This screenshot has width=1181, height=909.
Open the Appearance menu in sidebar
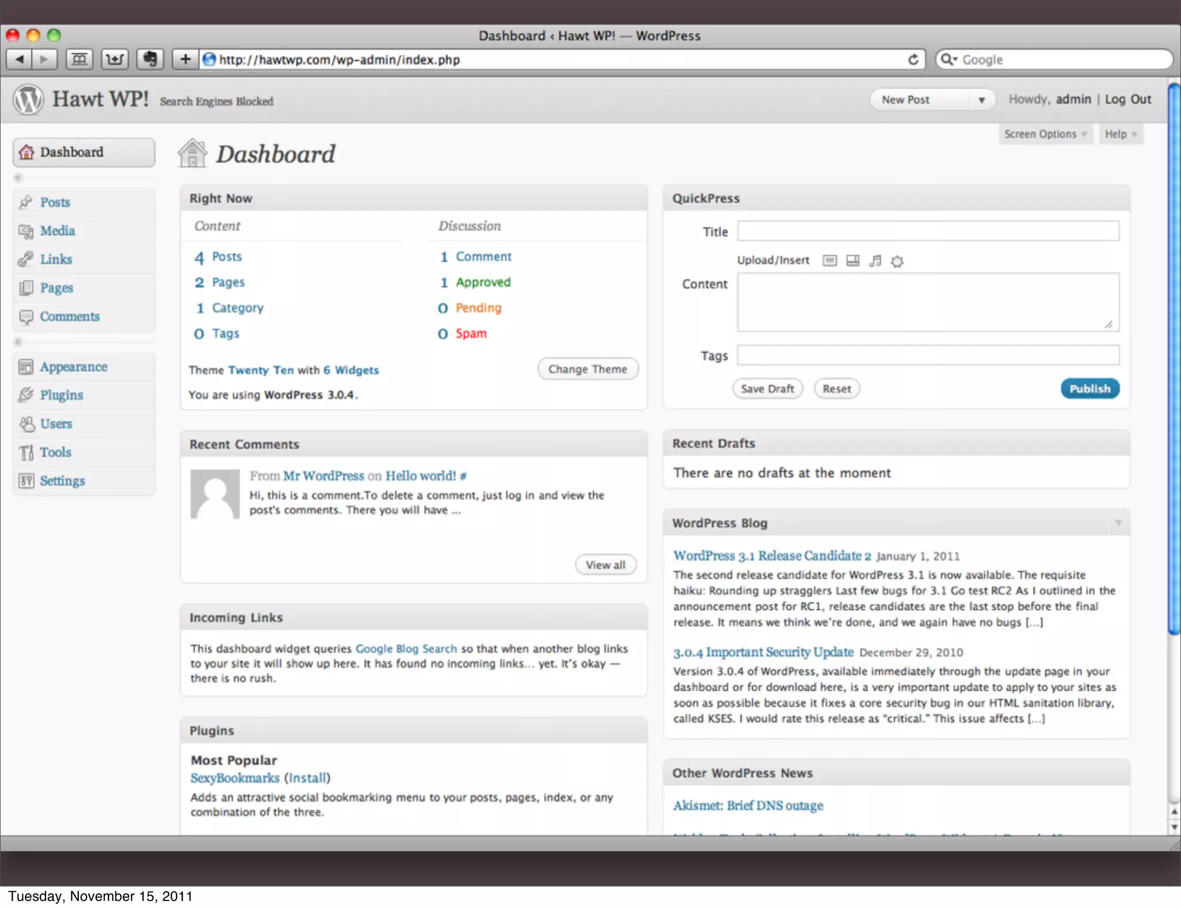coord(73,367)
